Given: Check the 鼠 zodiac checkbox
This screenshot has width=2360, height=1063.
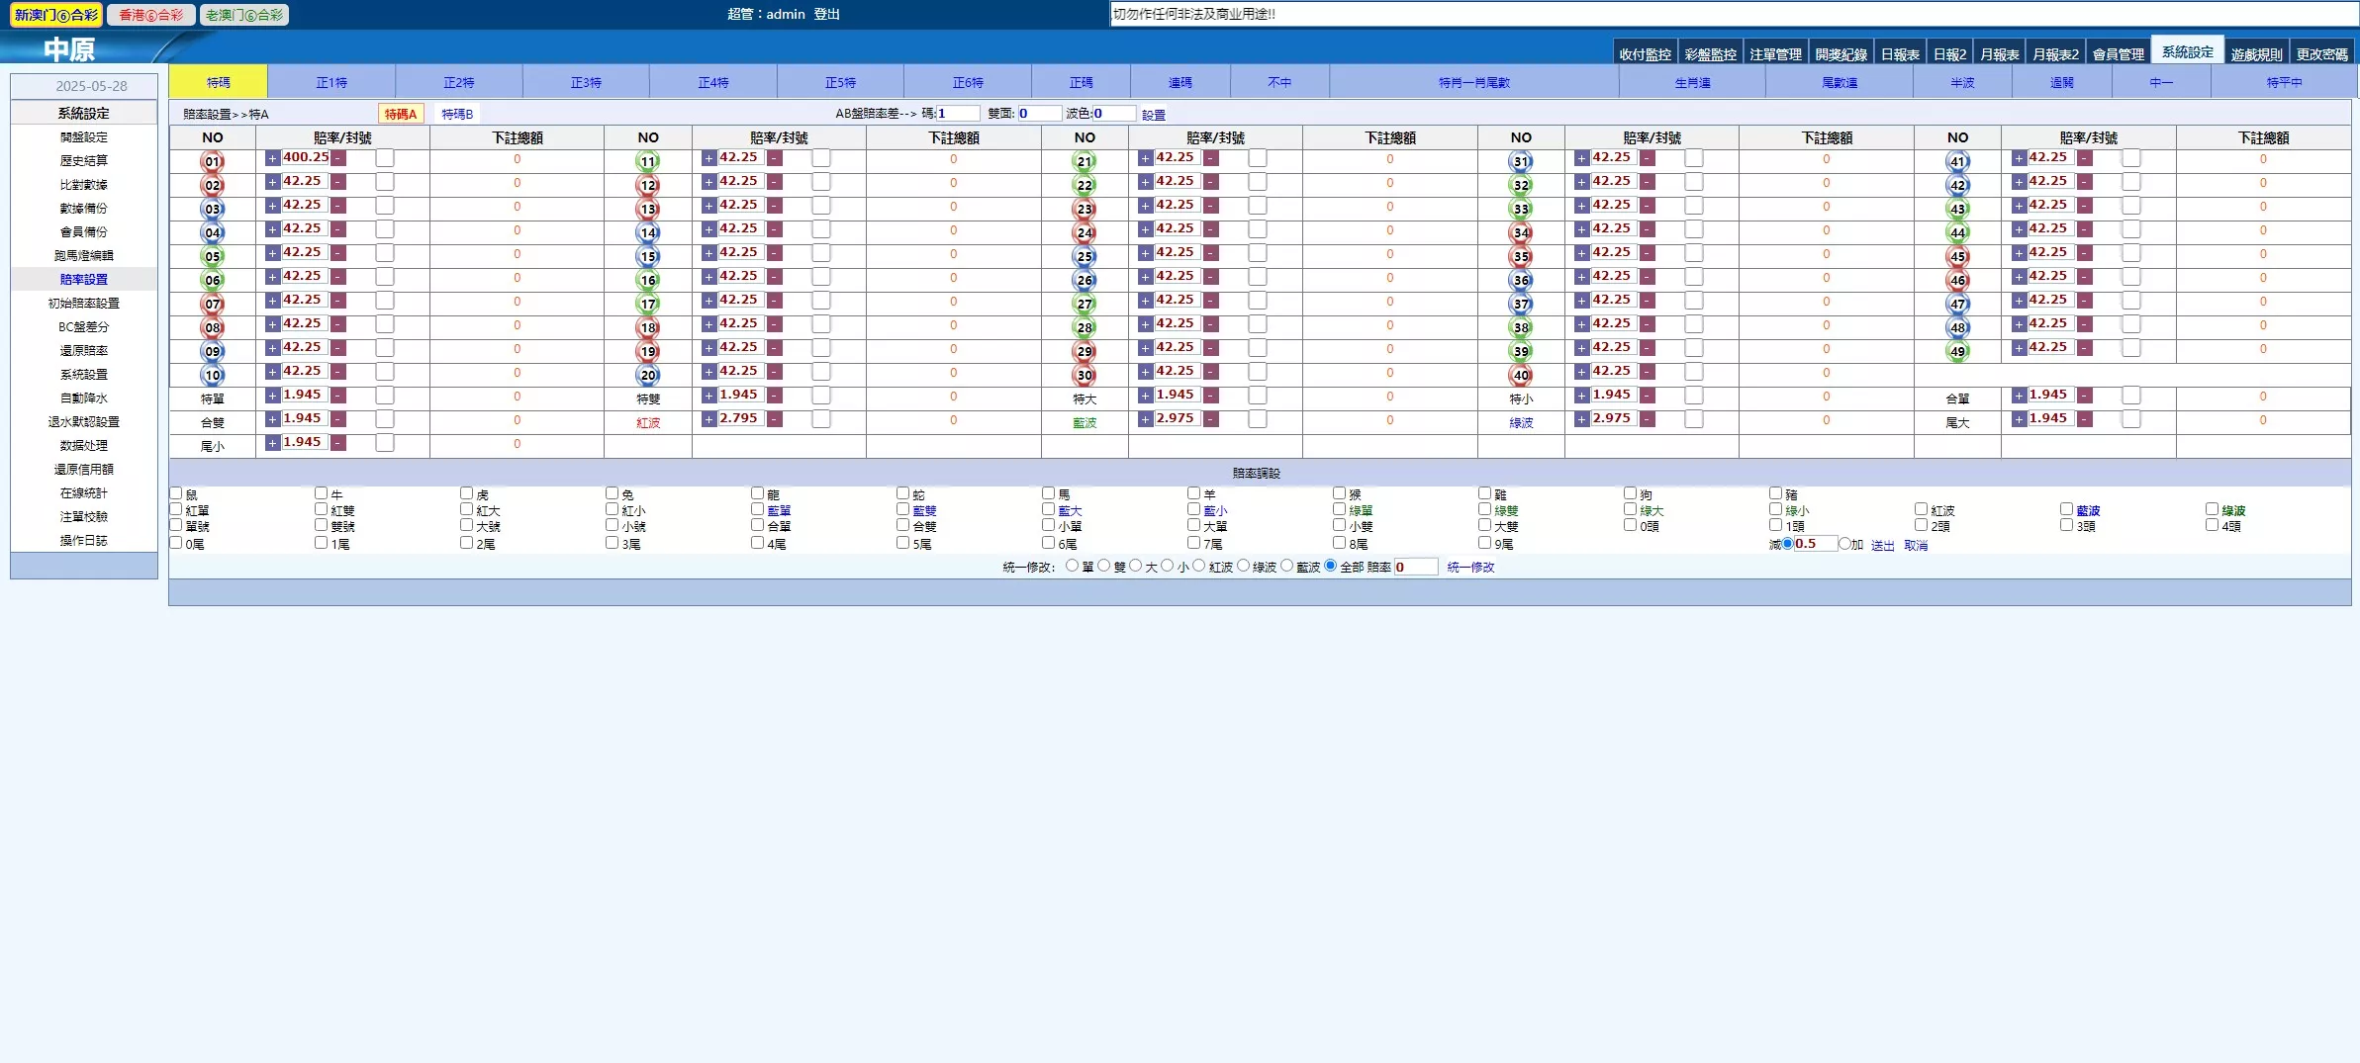Looking at the screenshot, I should click(176, 493).
